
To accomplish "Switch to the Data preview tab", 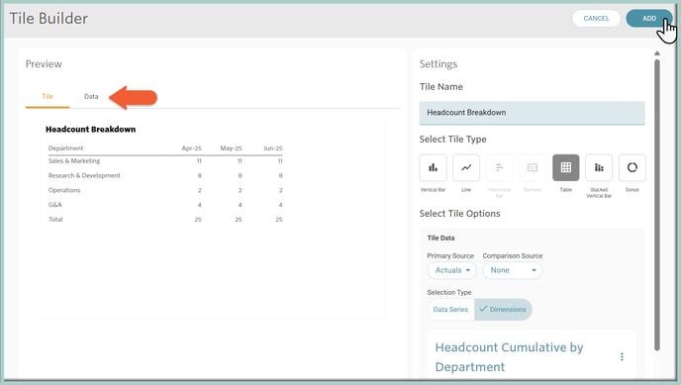I will (91, 96).
